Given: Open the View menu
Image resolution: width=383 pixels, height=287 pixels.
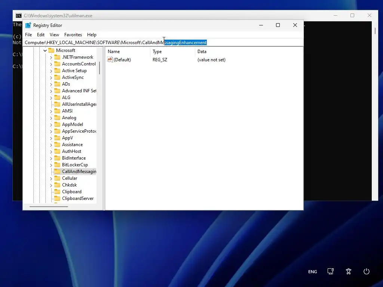Looking at the screenshot, I should coord(54,35).
